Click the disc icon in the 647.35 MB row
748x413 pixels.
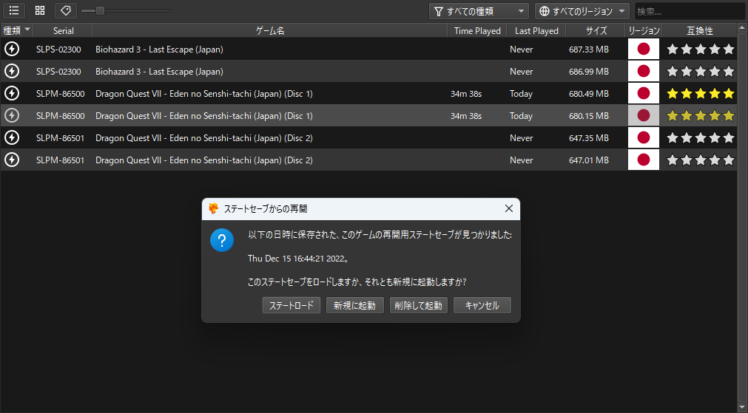click(12, 137)
